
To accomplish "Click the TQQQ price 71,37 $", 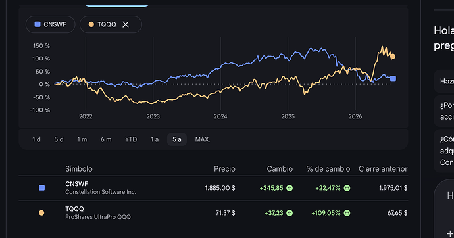I will (x=225, y=213).
